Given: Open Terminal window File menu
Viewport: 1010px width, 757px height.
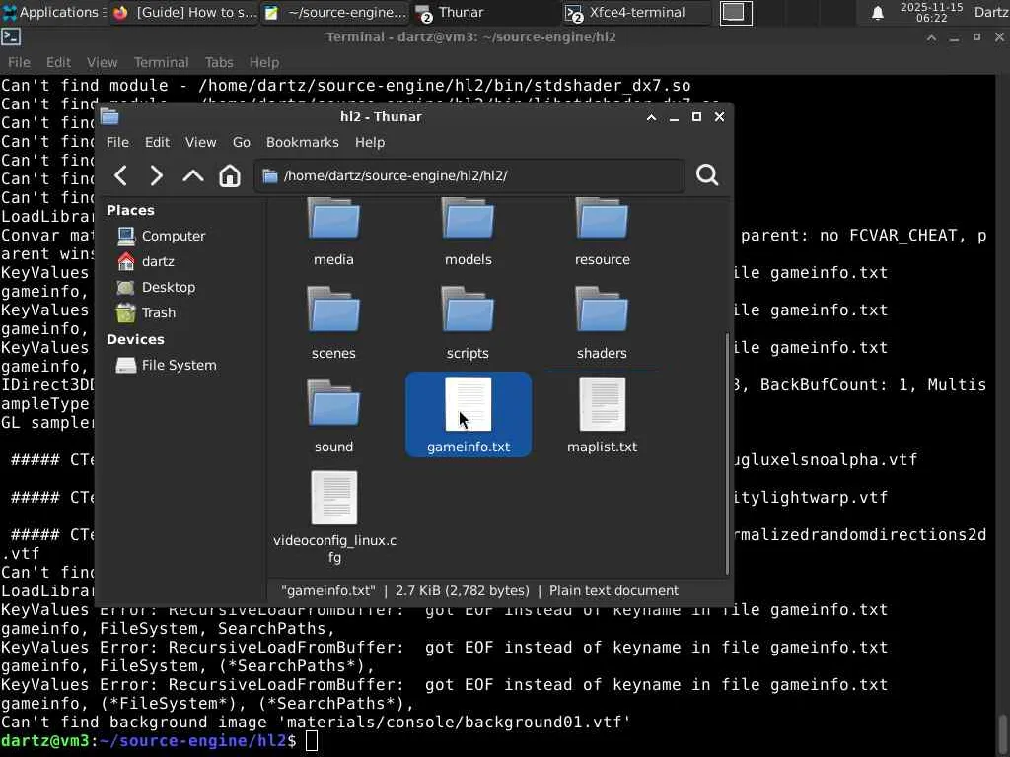Looking at the screenshot, I should point(19,62).
